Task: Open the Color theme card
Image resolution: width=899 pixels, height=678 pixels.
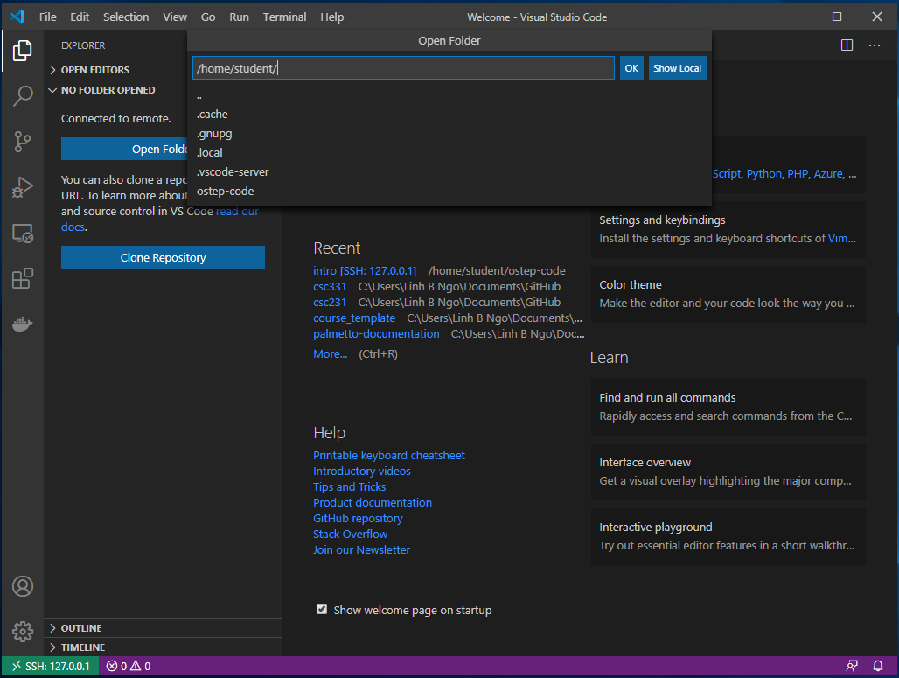Action: [x=728, y=294]
